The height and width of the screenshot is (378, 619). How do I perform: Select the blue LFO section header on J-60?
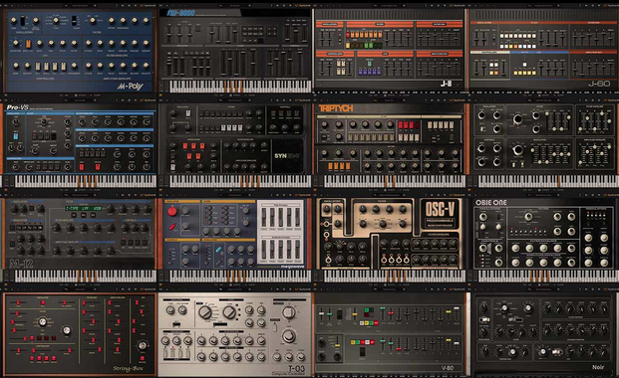click(x=539, y=52)
